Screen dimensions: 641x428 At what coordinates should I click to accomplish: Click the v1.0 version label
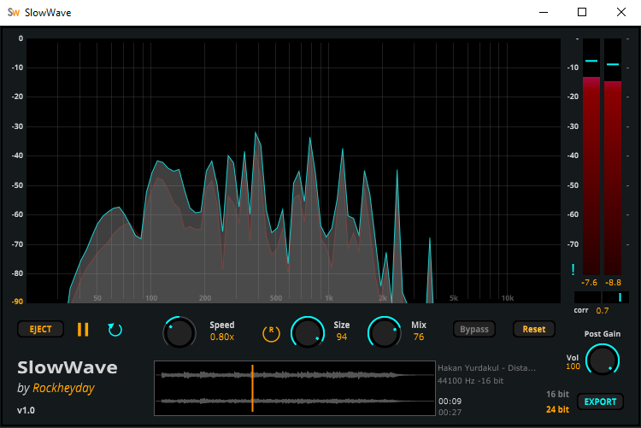point(26,410)
